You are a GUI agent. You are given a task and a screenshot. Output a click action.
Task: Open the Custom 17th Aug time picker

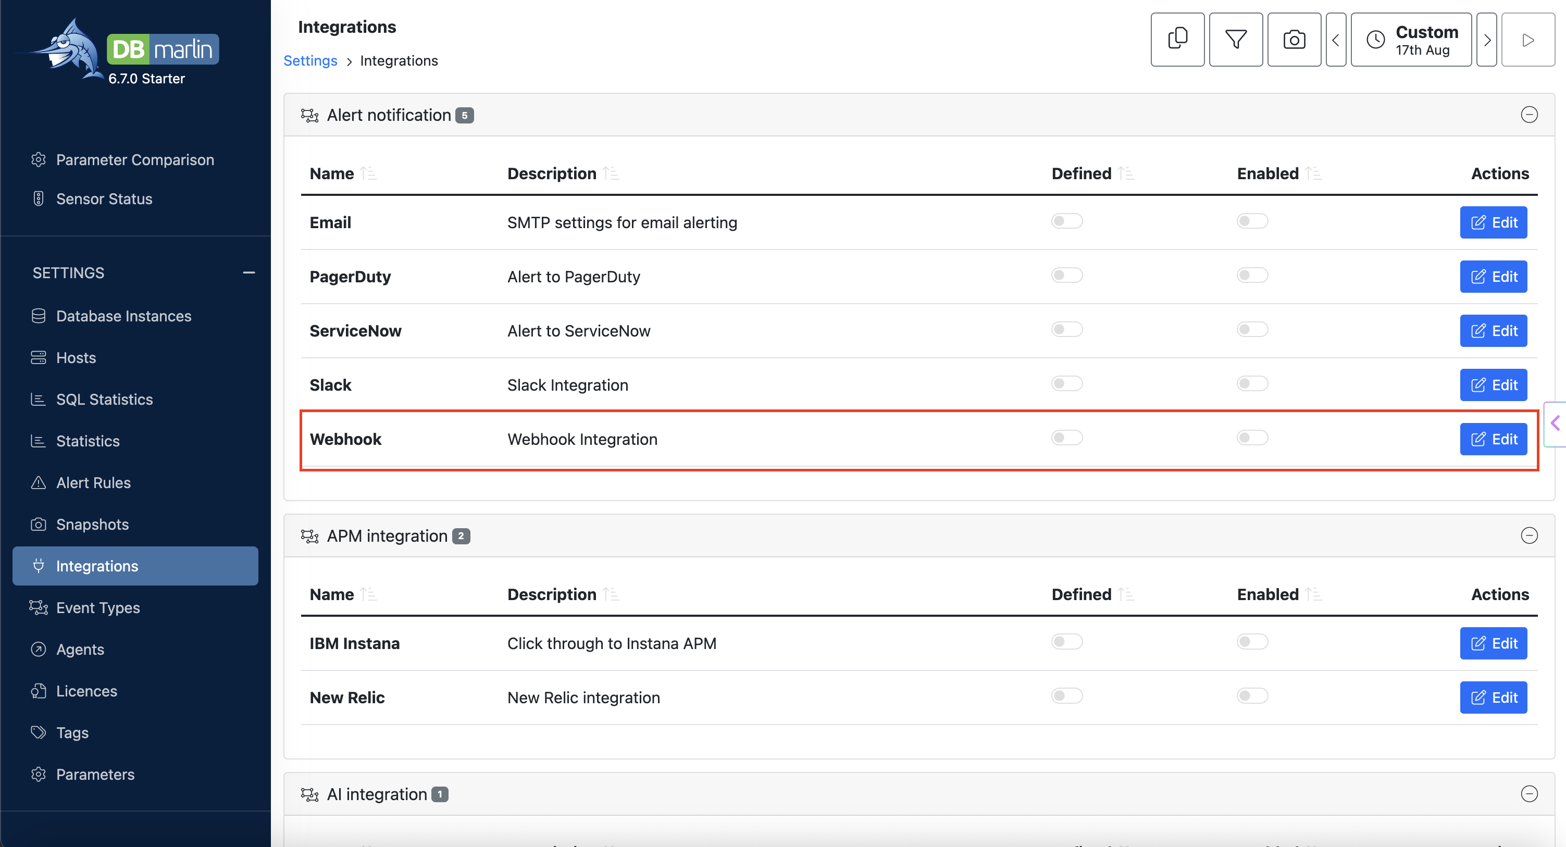coord(1411,40)
